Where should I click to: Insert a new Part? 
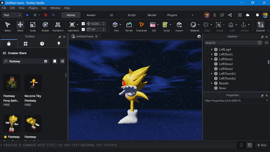(115, 25)
